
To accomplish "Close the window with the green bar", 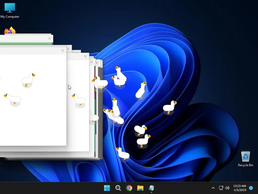I will [49, 38].
